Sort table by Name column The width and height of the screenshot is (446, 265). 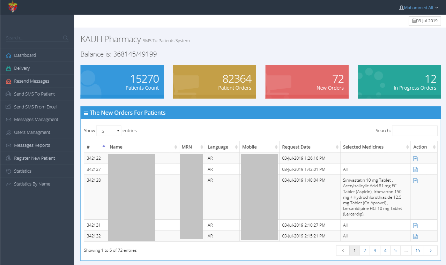click(143, 147)
